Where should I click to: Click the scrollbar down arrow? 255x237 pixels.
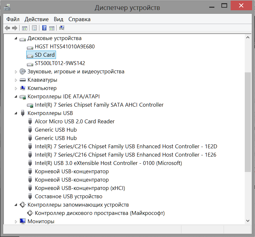coord(247,221)
